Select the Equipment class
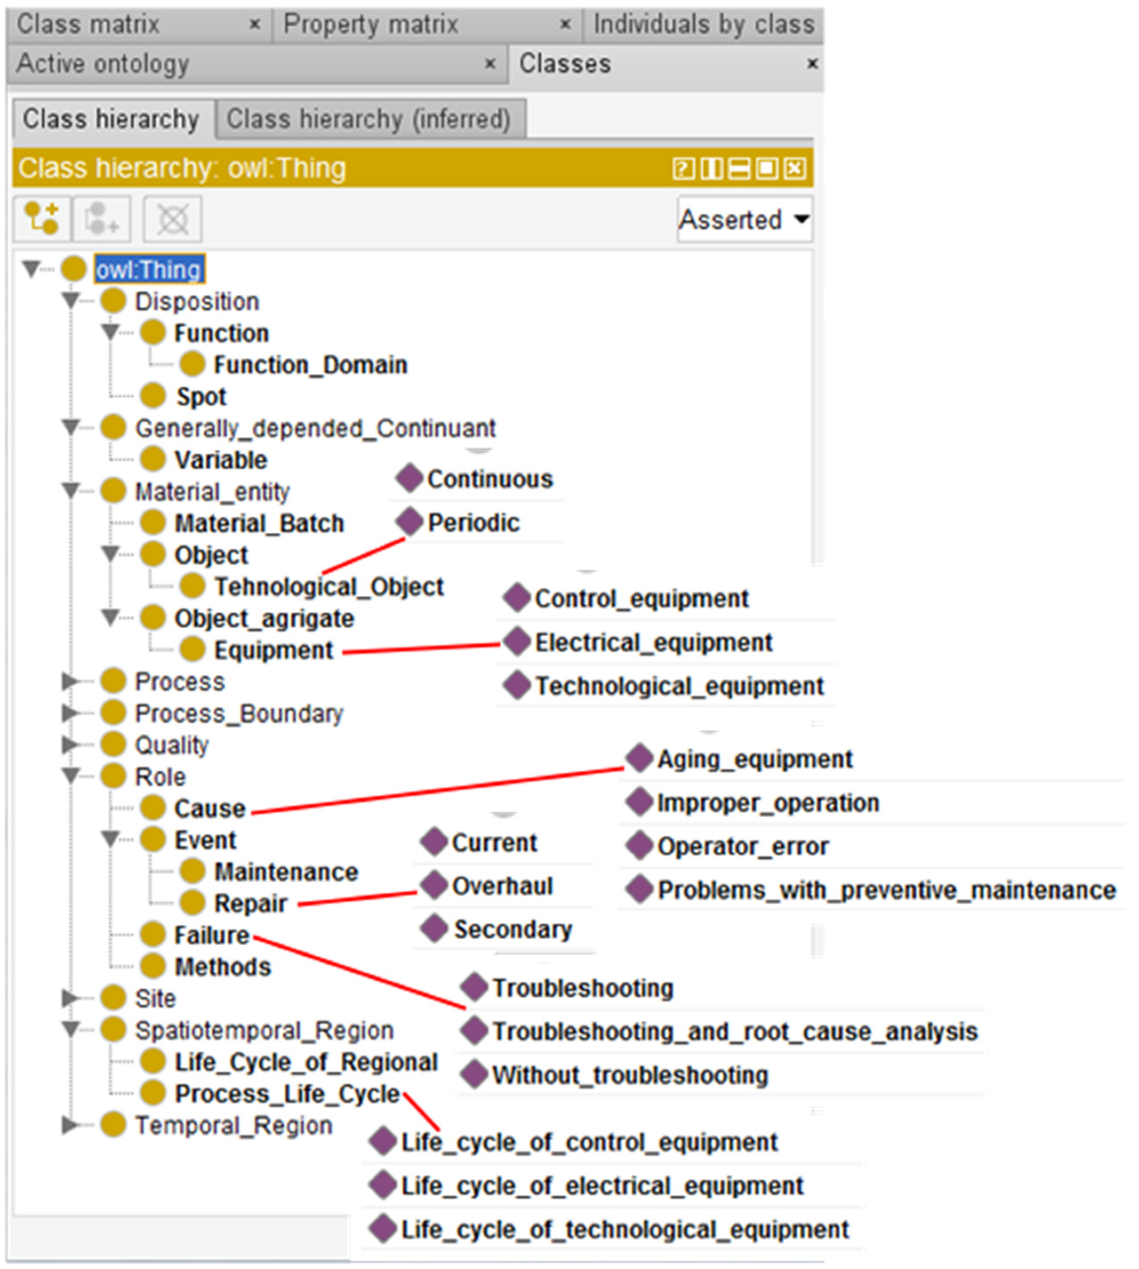 pyautogui.click(x=274, y=650)
